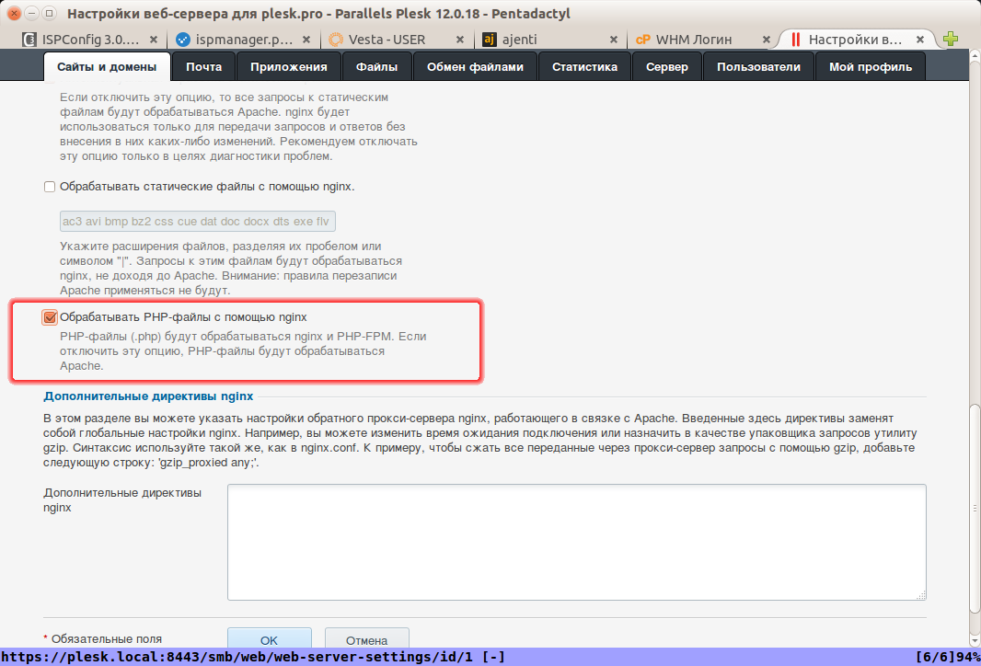981x666 pixels.
Task: Disable PHP file processing by nginx
Action: tap(49, 318)
